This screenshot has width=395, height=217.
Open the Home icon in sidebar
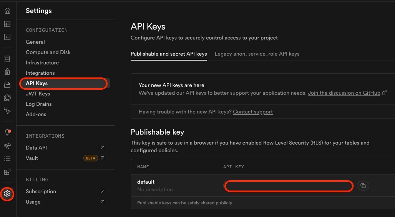coord(7,11)
